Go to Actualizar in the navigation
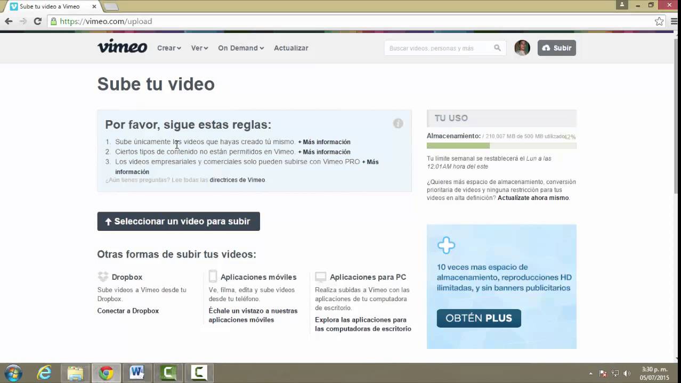Viewport: 681px width, 383px height. pos(291,48)
